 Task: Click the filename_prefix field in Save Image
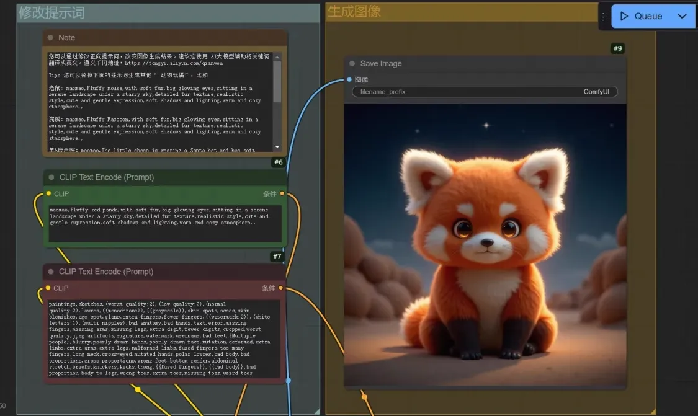[485, 92]
